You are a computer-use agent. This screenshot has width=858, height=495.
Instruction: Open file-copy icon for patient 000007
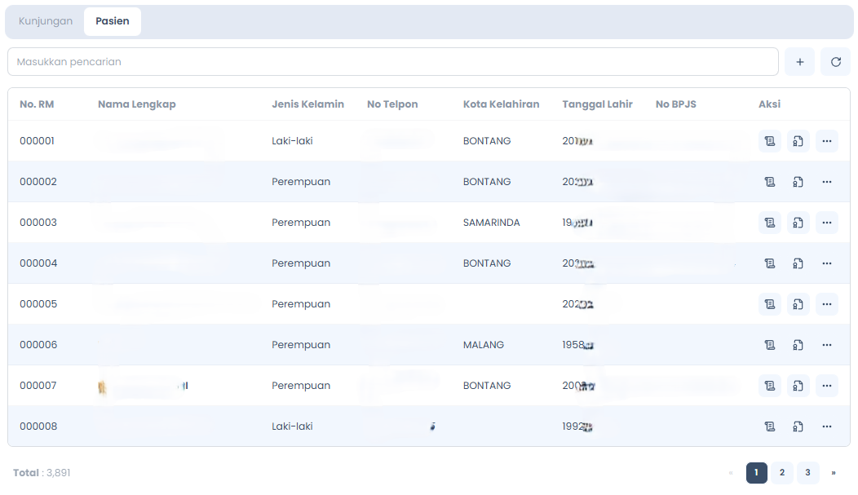click(798, 386)
